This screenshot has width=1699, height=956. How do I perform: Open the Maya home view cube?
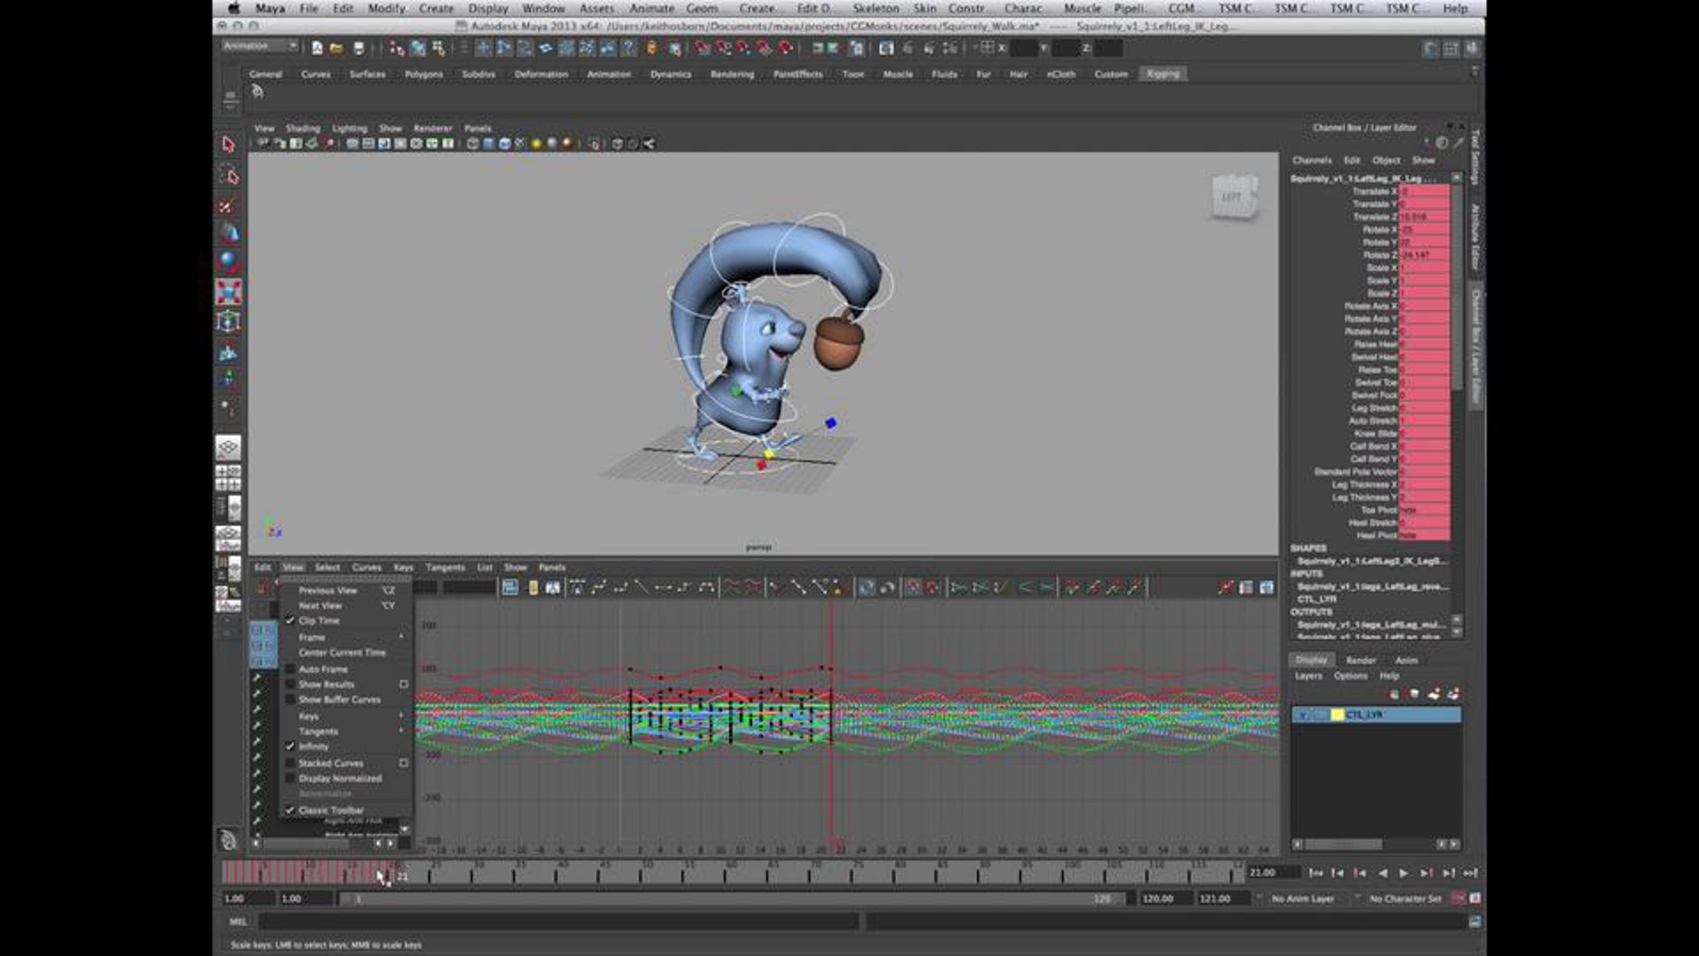click(x=1233, y=198)
